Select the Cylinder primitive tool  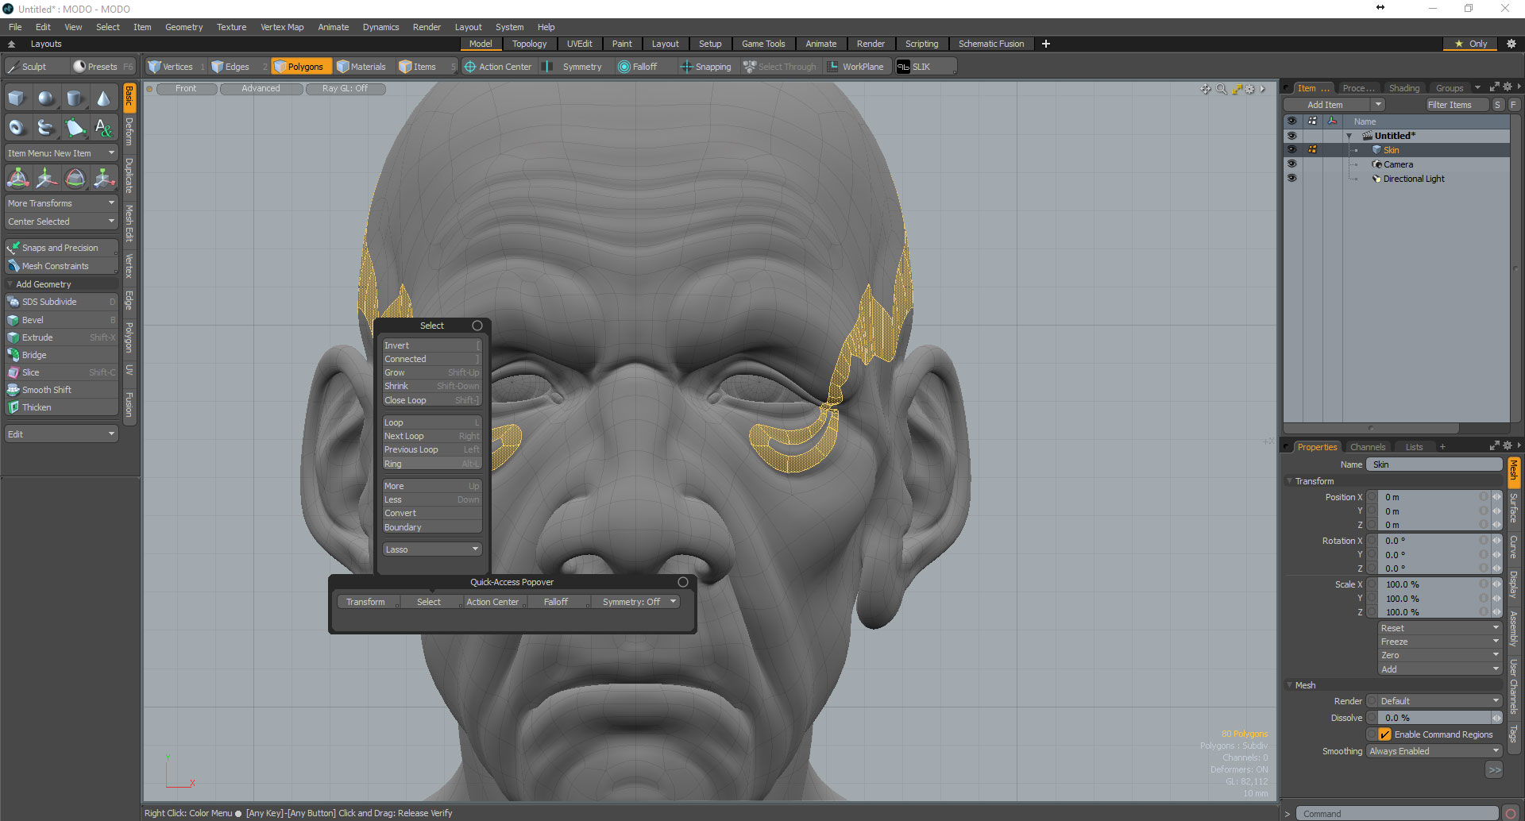[75, 98]
